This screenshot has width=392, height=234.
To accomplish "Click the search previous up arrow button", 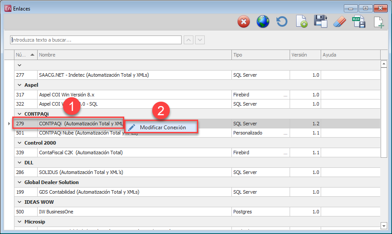I will 189,40.
